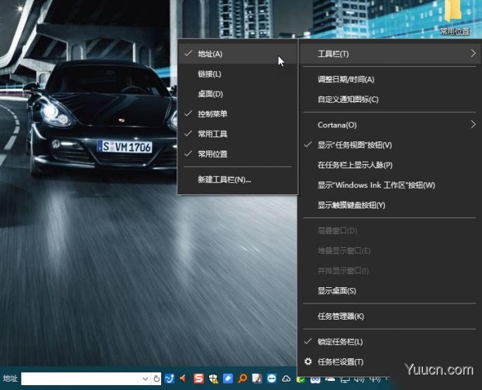Viewport: 482px width, 390px height.
Task: Click the blue pencil note icon
Action: pyautogui.click(x=228, y=378)
